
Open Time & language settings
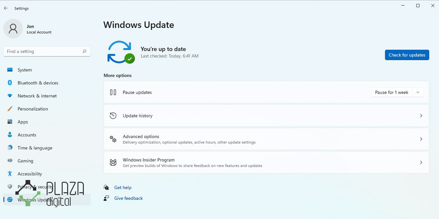(47, 148)
